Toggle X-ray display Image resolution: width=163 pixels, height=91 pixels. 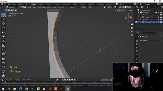120,7
